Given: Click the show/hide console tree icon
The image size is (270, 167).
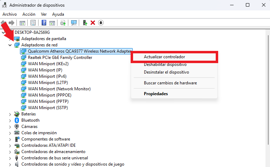Looking at the screenshot, I should [x=22, y=23].
